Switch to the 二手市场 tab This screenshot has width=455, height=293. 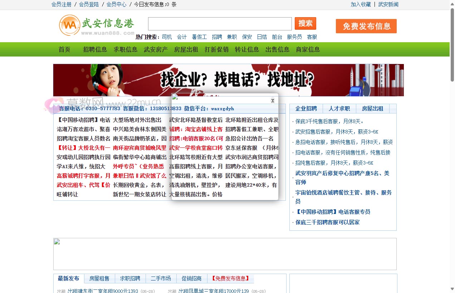tap(161, 278)
